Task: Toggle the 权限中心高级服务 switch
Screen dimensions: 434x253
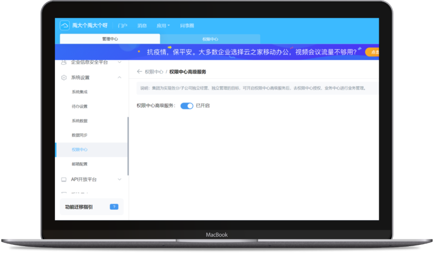Action: pyautogui.click(x=187, y=106)
